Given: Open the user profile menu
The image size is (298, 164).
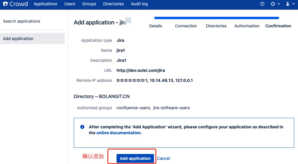Looking at the screenshot, I should pos(290,4).
